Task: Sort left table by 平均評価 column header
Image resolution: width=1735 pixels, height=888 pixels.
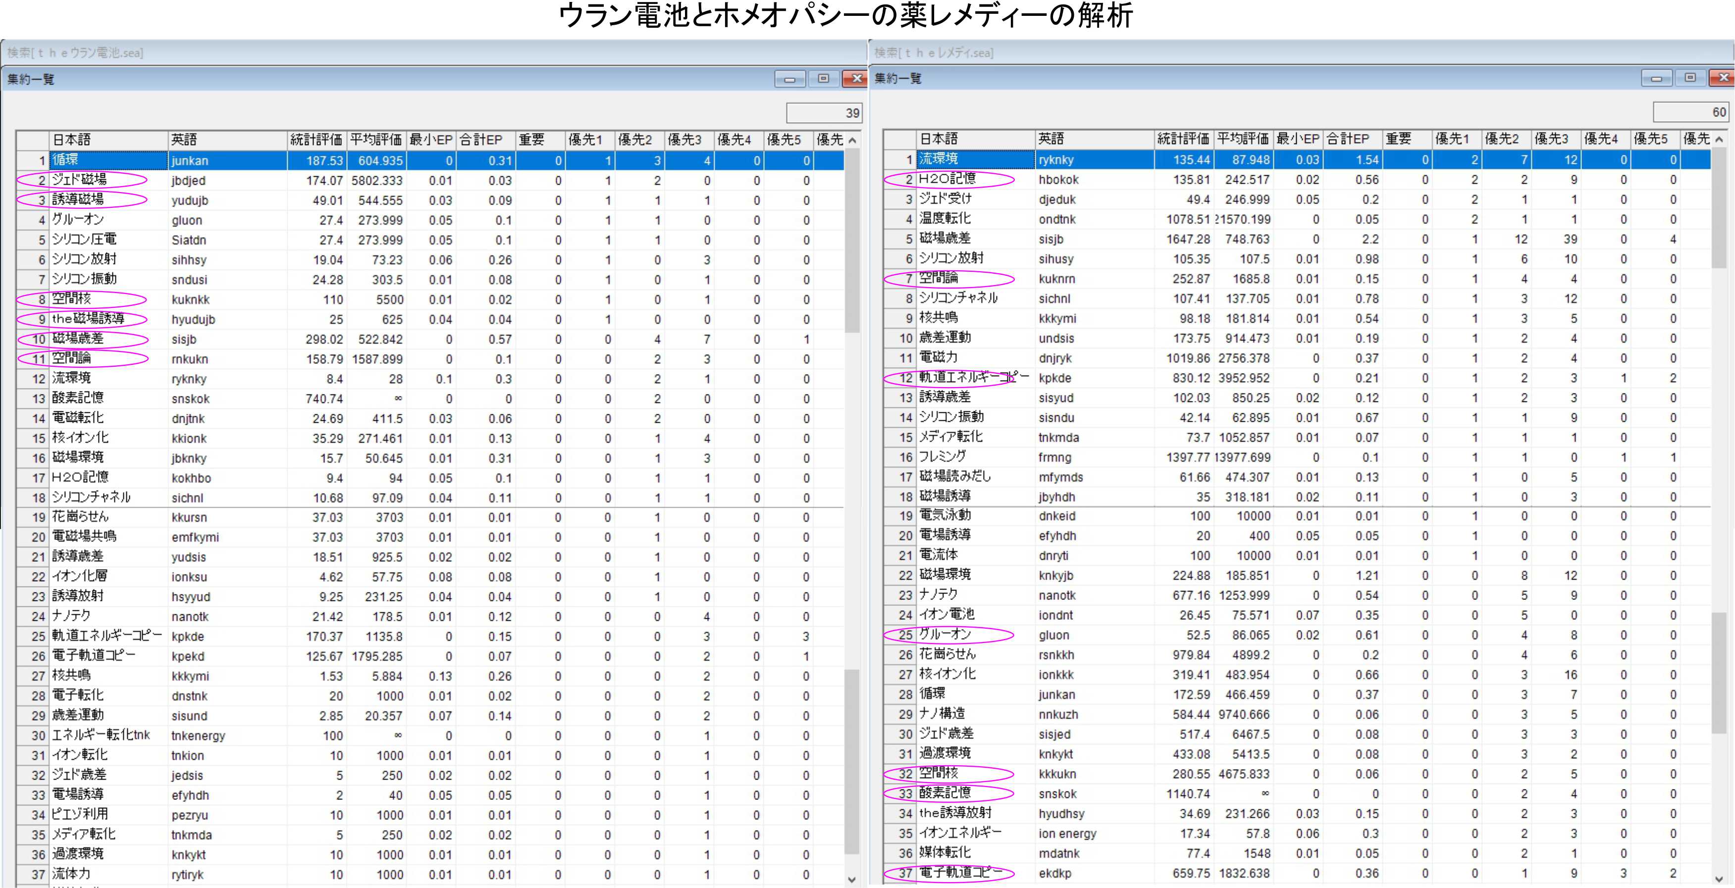Action: [376, 140]
